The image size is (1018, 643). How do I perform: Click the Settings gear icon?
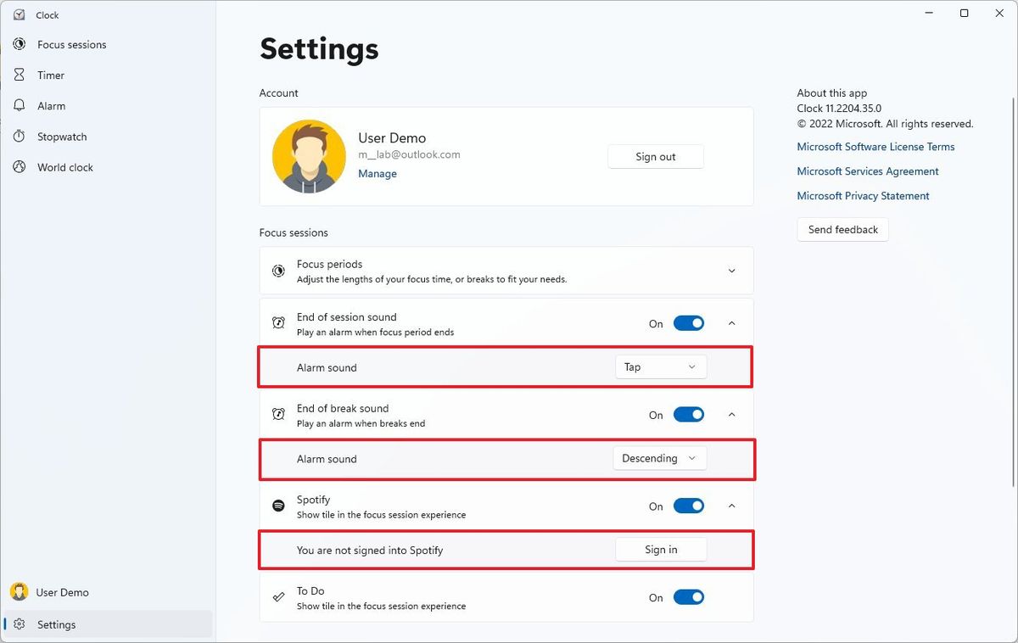click(x=20, y=624)
